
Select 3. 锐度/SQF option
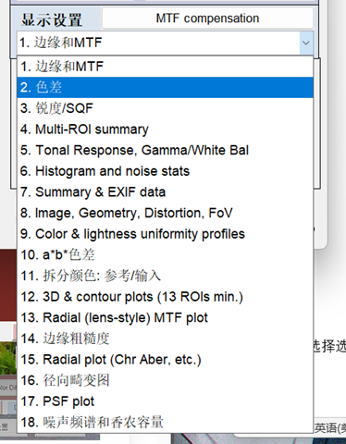coord(166,108)
